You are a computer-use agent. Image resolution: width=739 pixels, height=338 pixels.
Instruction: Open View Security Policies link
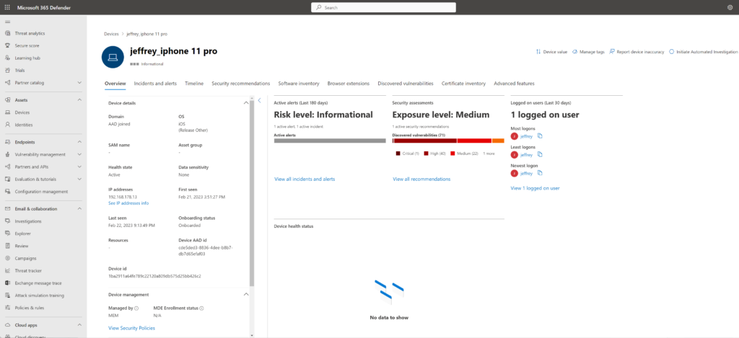(131, 328)
